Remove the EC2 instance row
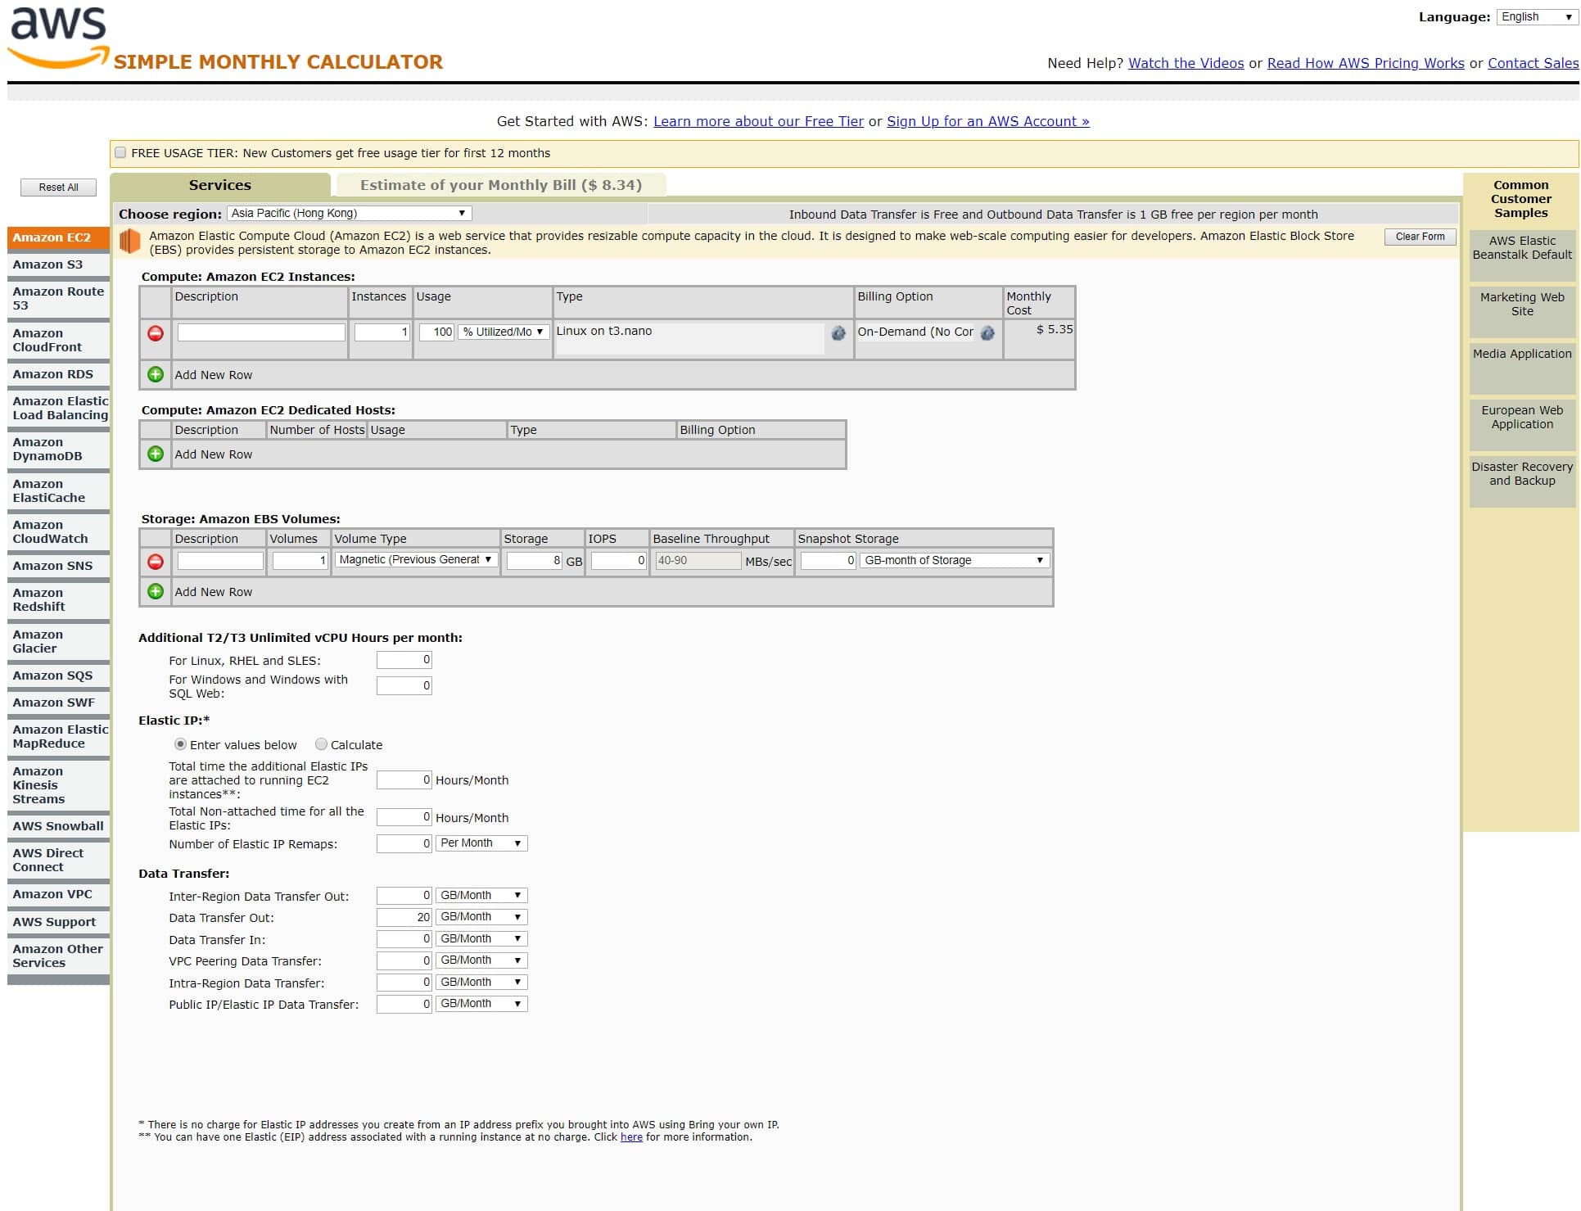This screenshot has height=1211, width=1581. [155, 333]
